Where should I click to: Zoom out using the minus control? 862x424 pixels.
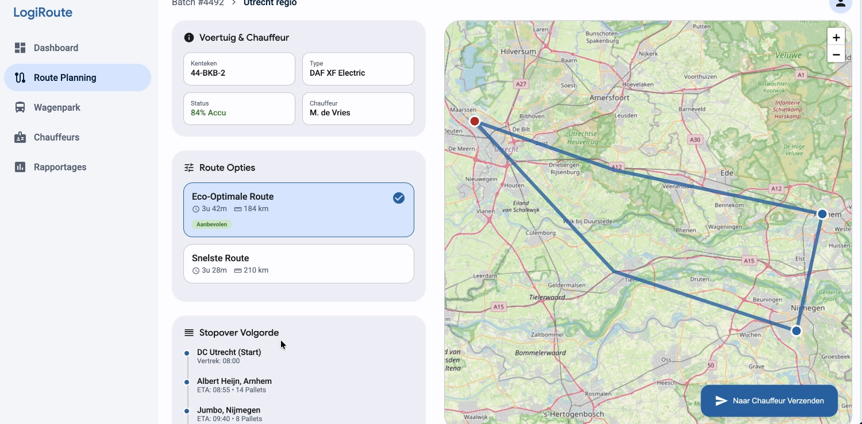(x=836, y=55)
